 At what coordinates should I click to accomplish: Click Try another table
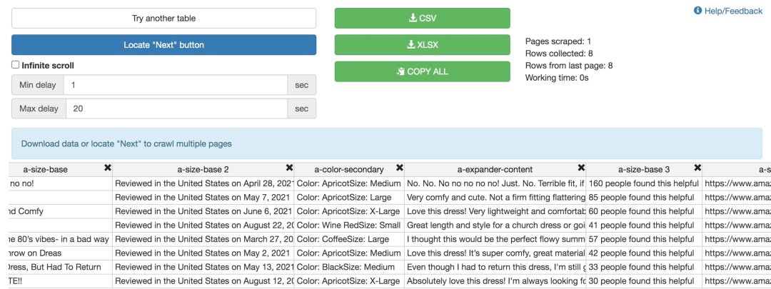pyautogui.click(x=163, y=18)
